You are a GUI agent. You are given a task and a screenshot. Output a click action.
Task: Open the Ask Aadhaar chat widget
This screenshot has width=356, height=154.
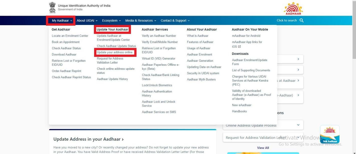[330, 134]
